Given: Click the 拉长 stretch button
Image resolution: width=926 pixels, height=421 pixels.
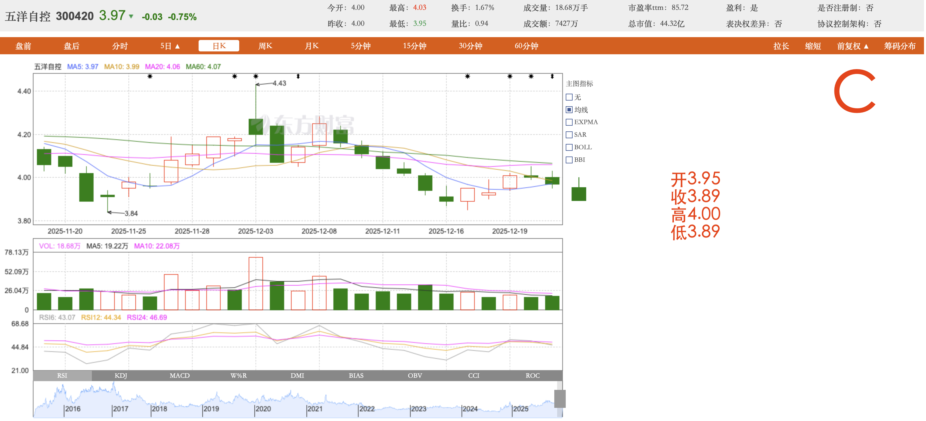Looking at the screenshot, I should tap(781, 46).
